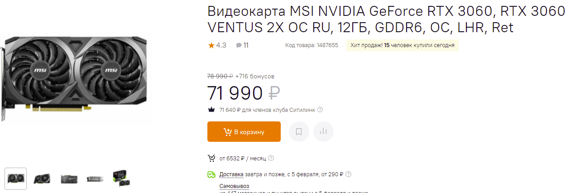Click the help icon after delivery price

pyautogui.click(x=348, y=174)
